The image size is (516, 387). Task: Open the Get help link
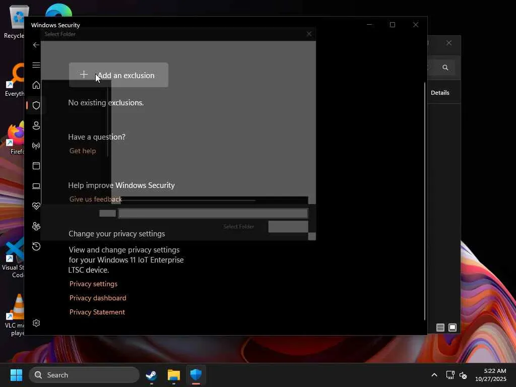[x=83, y=151]
